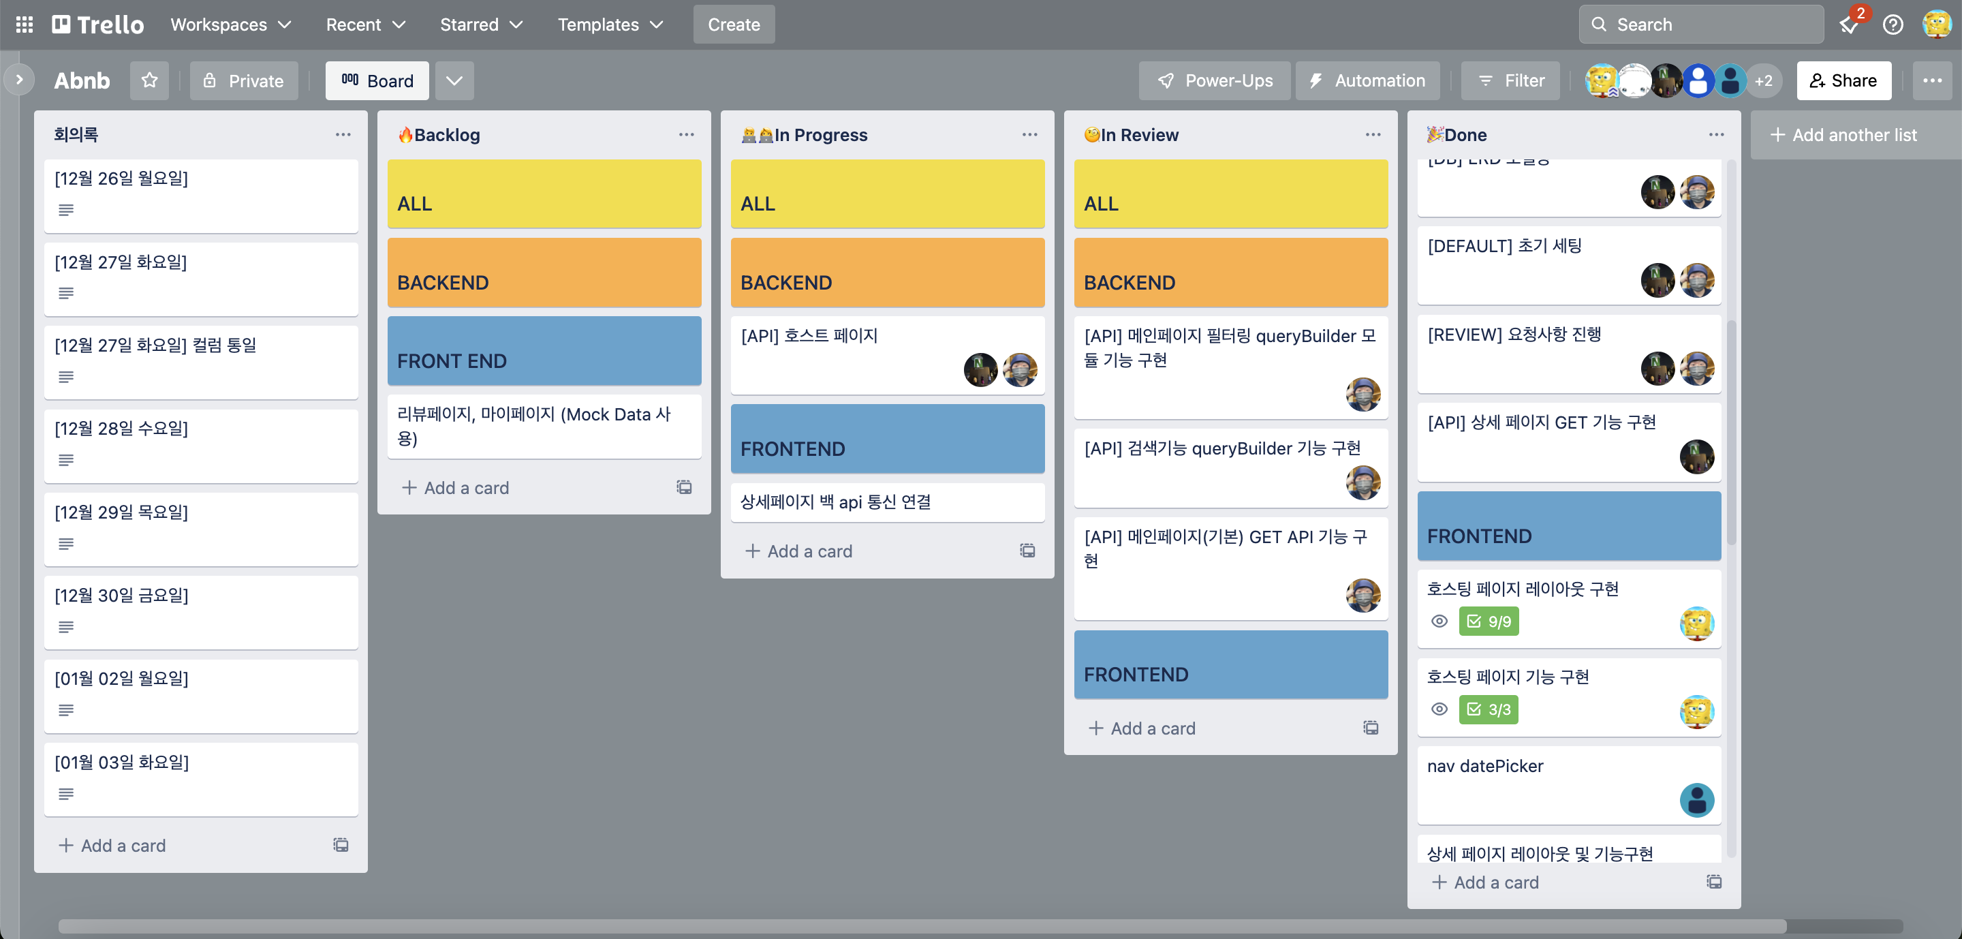Toggle watching on 호스팅 페이지 레이아웃 구현 card

(x=1439, y=621)
